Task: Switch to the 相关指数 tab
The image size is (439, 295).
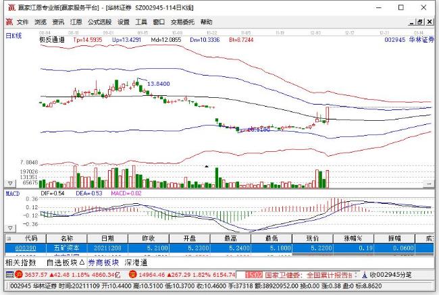Action: [x=21, y=263]
